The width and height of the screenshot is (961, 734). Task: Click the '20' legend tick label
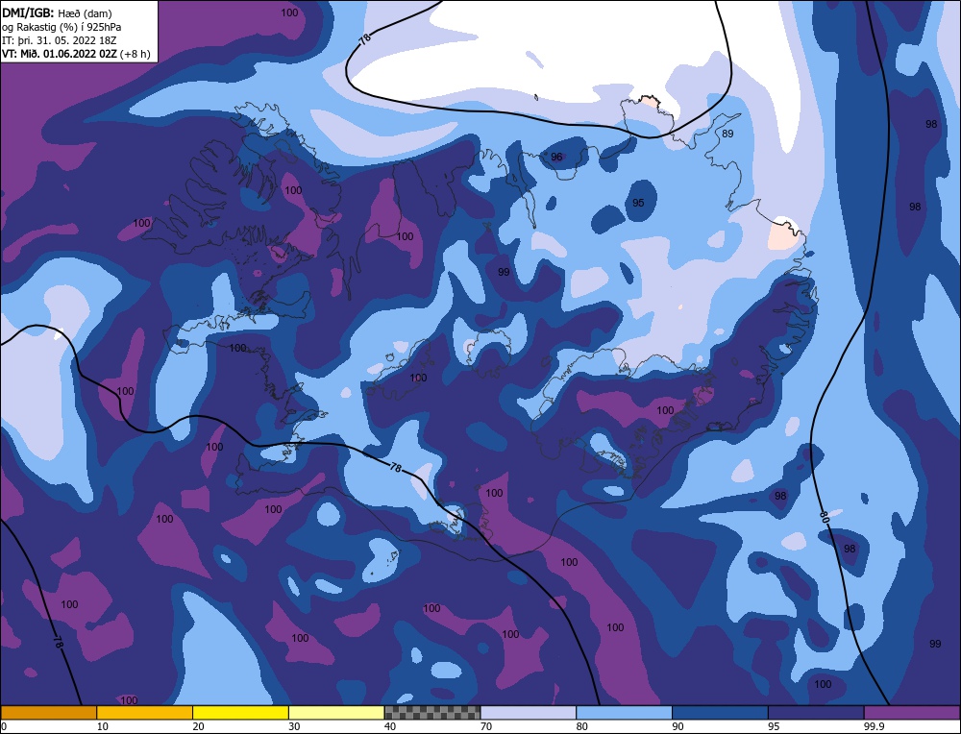tap(199, 726)
